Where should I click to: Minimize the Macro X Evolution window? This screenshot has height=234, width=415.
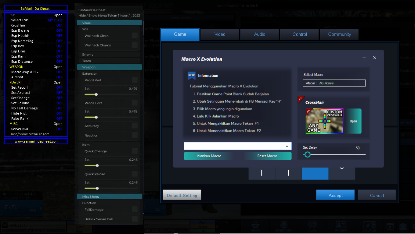click(x=364, y=58)
